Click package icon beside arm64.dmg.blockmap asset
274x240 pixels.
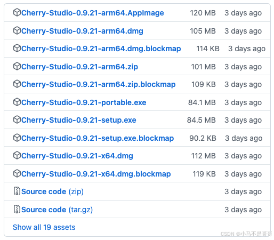(17, 49)
